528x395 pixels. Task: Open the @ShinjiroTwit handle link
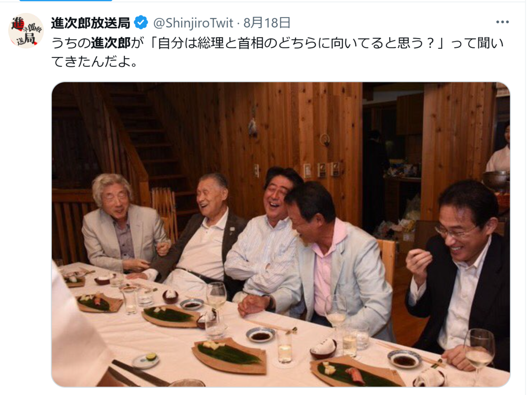click(x=194, y=22)
